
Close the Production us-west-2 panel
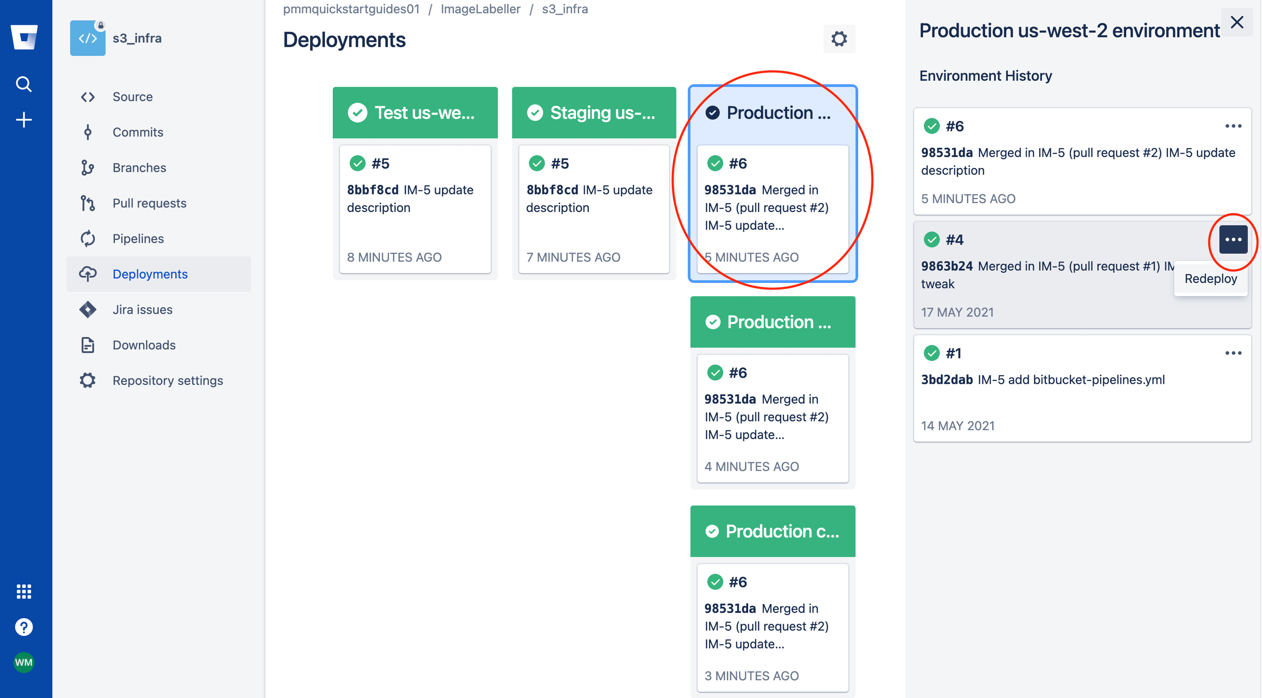[x=1236, y=22]
